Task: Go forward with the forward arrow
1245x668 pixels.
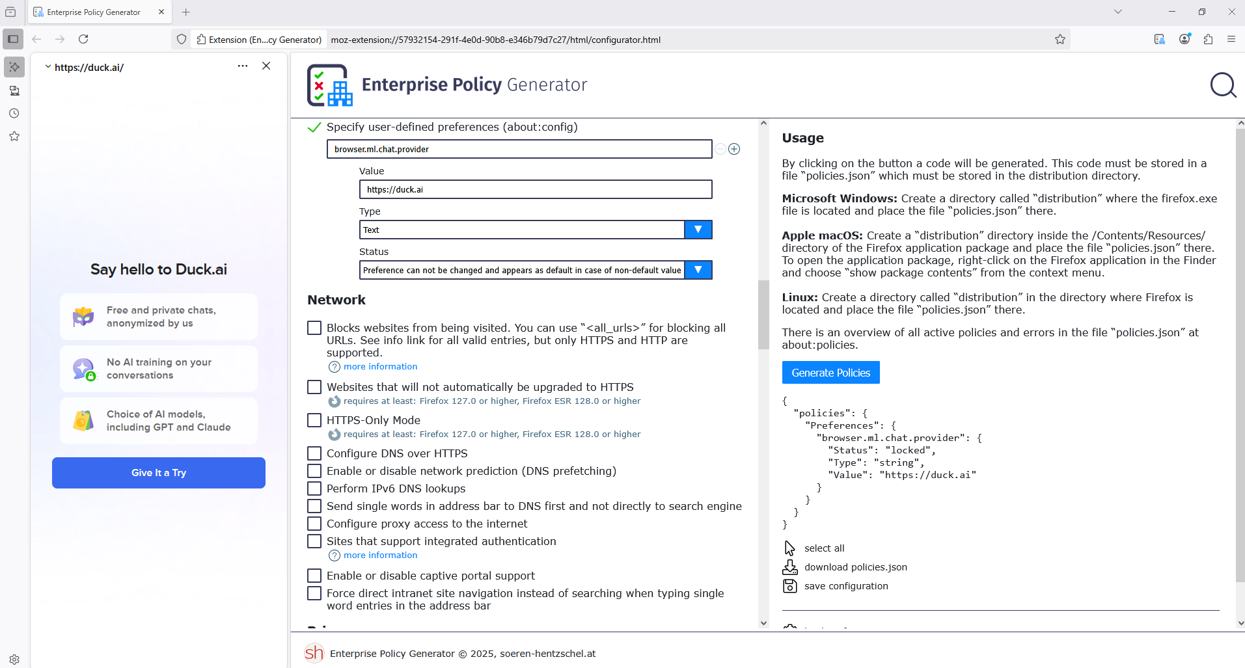Action: point(60,39)
